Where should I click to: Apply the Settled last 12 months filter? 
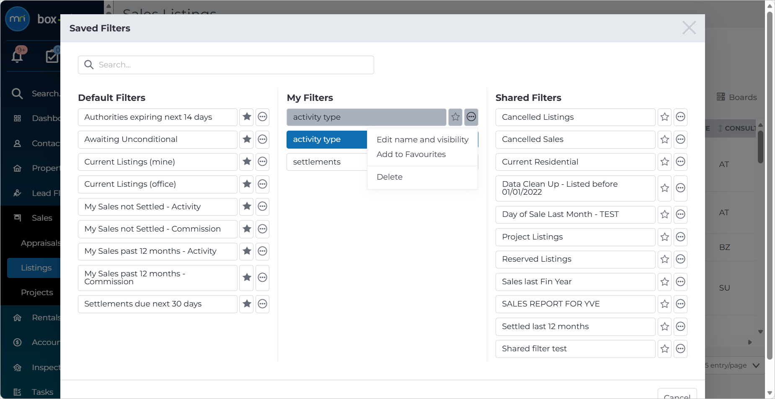click(575, 327)
